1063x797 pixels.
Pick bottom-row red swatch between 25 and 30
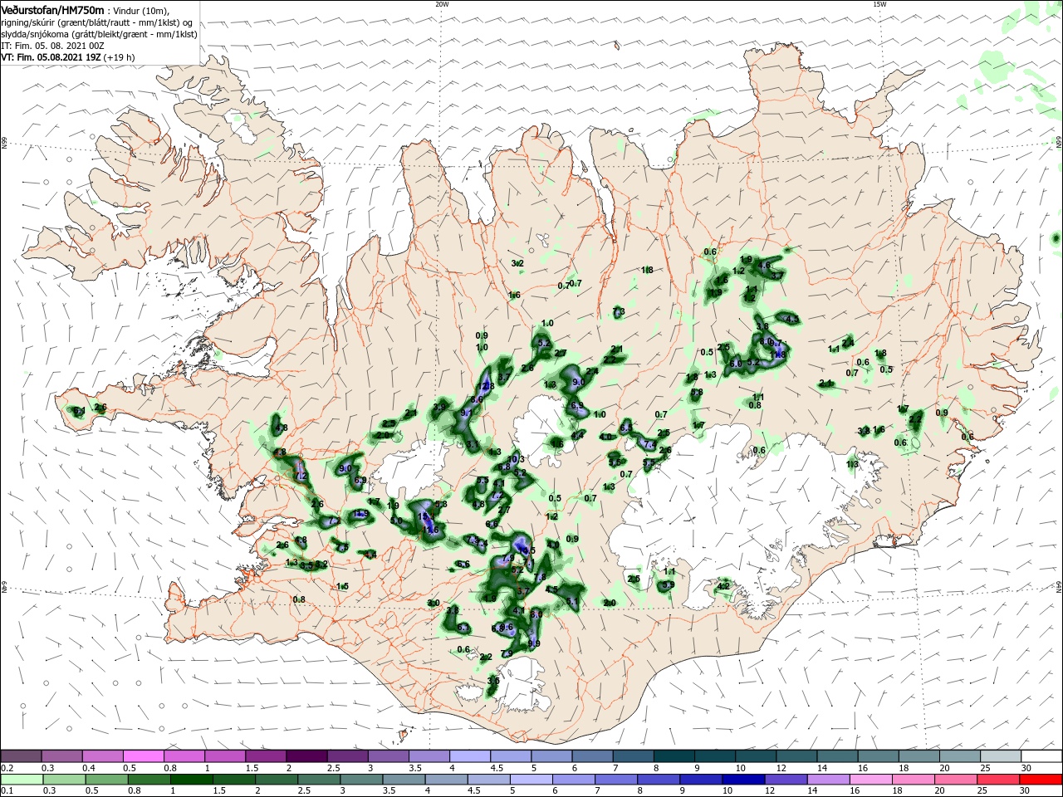[1000, 780]
